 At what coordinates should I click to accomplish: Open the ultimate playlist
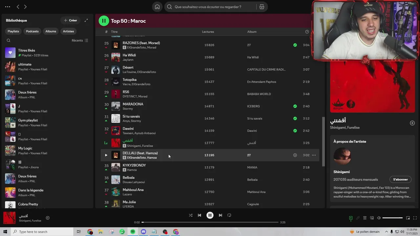pyautogui.click(x=48, y=67)
